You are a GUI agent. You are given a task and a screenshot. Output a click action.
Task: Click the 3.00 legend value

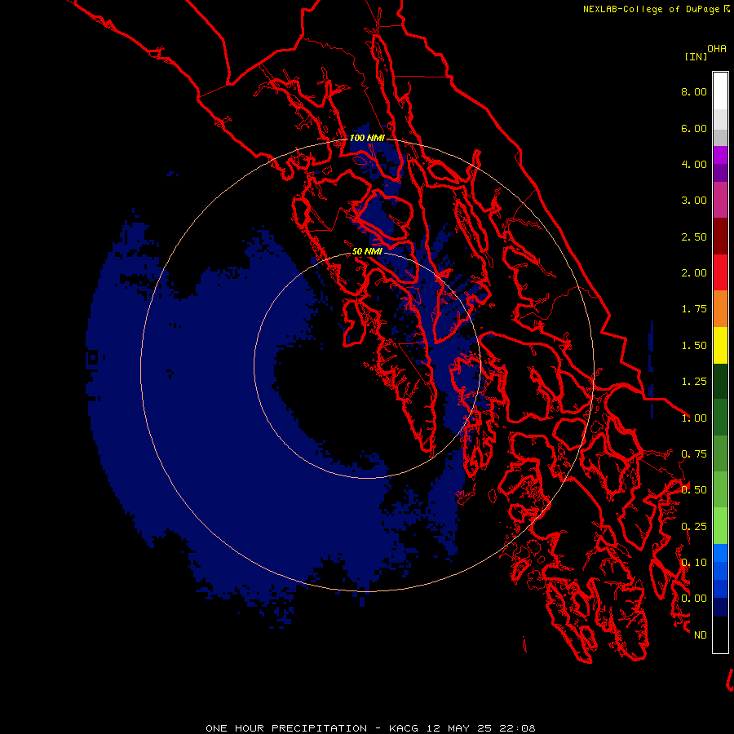click(x=694, y=201)
